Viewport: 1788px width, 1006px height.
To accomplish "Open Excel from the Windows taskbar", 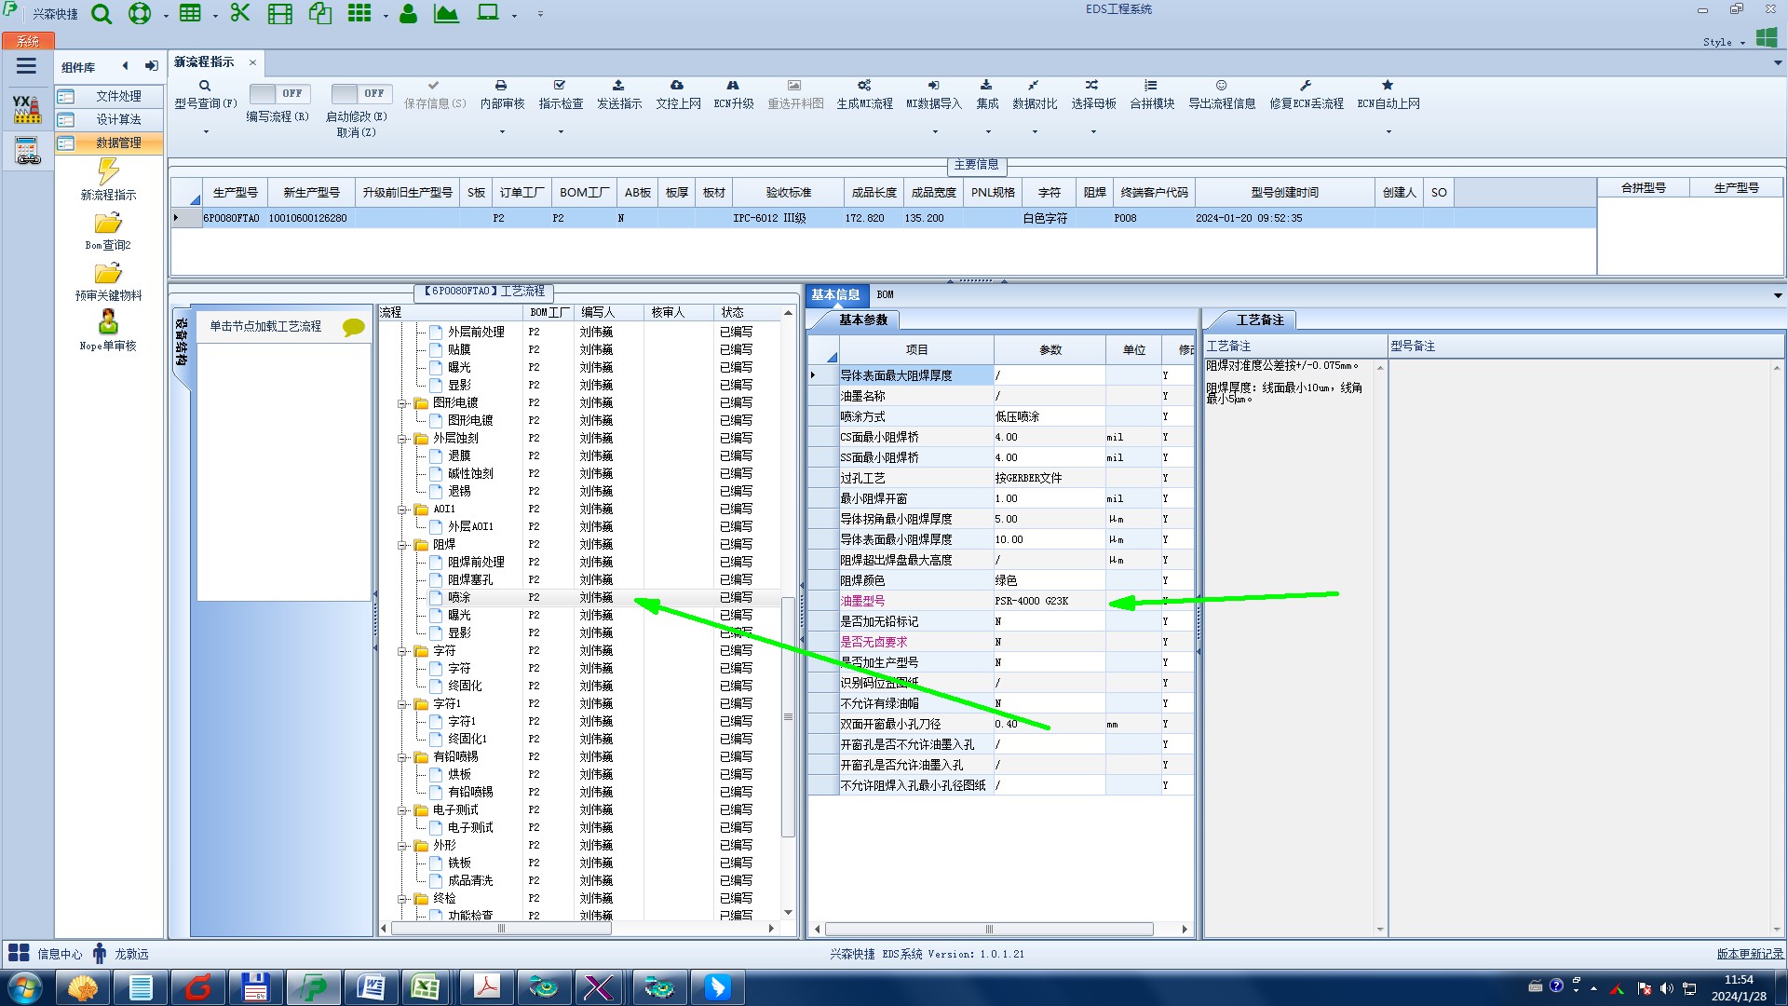I will [426, 986].
